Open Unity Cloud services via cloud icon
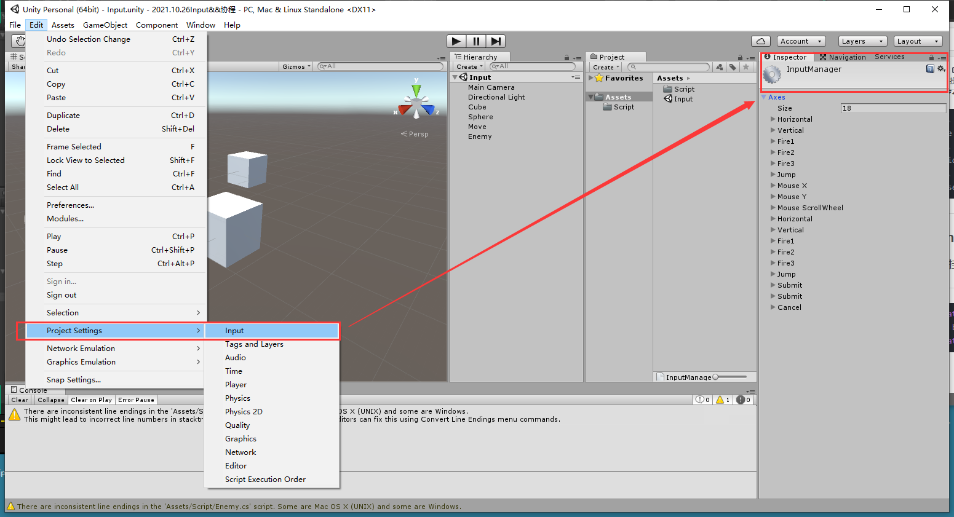Screen dimensions: 954x517 [x=761, y=41]
